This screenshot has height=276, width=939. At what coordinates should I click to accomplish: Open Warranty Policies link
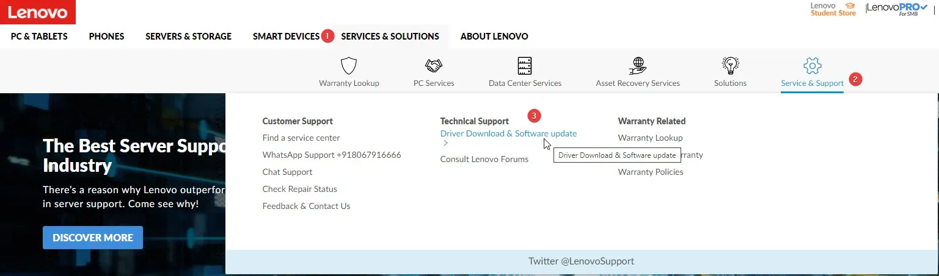[651, 172]
